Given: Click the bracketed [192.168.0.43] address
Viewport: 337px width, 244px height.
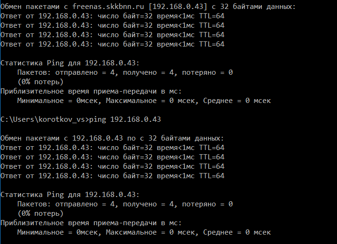Looking at the screenshot, I should click(x=178, y=7).
